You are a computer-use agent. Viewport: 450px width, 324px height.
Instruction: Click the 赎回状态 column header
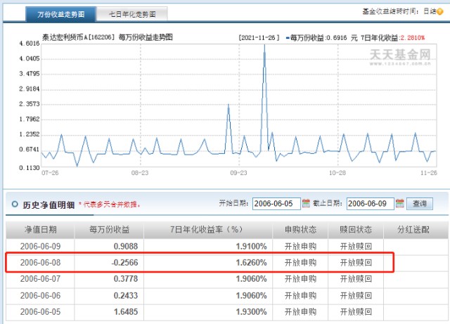coord(356,230)
